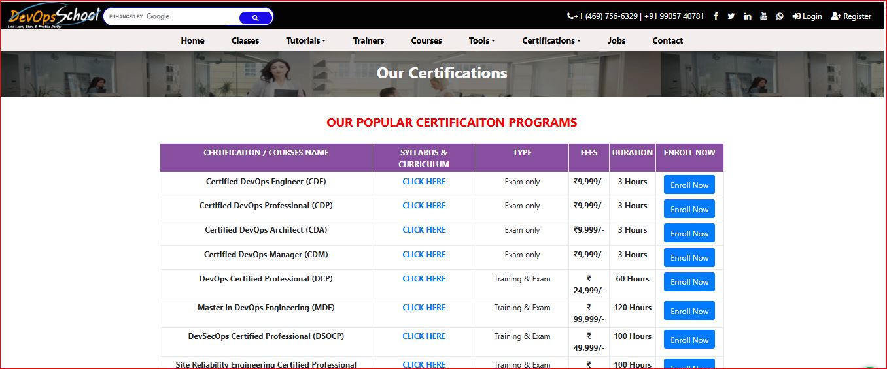887x369 pixels.
Task: Go to the Trainers menu item
Action: (x=368, y=40)
